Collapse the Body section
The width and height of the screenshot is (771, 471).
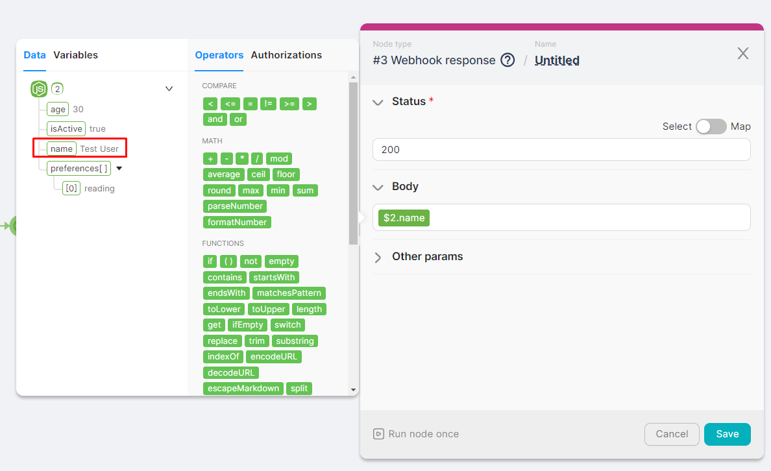click(378, 187)
